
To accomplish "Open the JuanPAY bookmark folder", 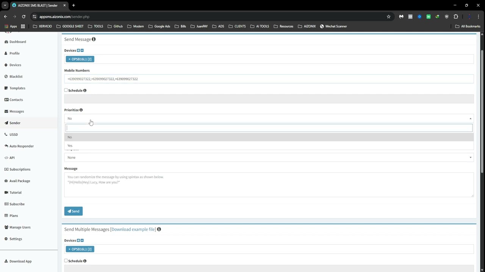I will (x=199, y=26).
